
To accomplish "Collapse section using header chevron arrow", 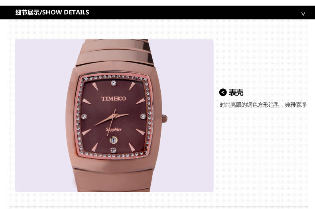I will coord(303,14).
